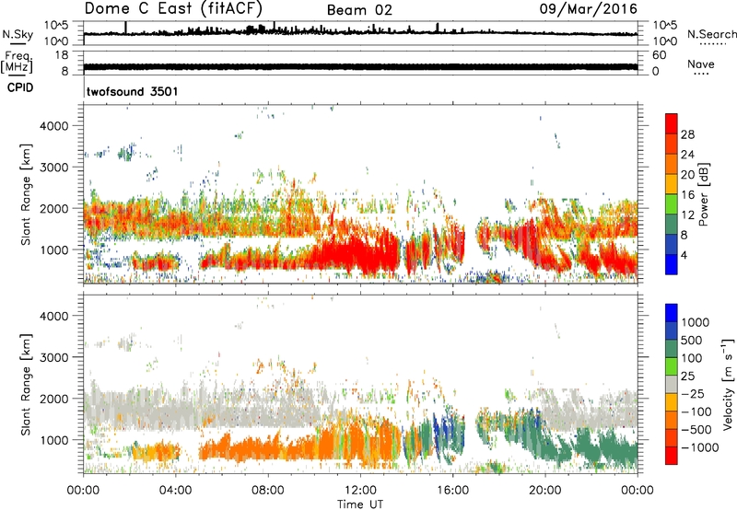Select the "08:00" time tick label
Screen dimensions: 737x510
[x=268, y=491]
